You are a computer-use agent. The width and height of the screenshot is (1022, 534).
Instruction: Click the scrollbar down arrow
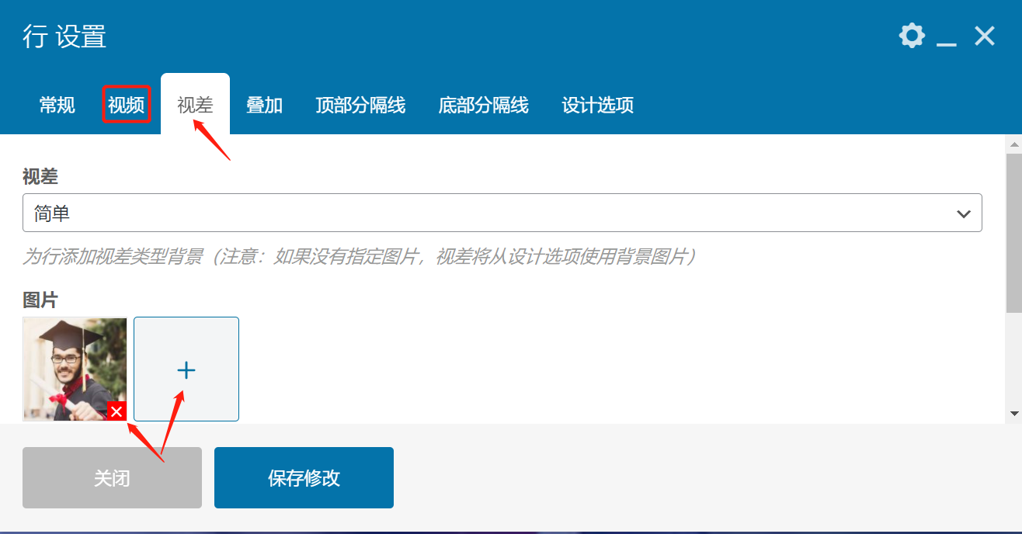pos(1013,414)
